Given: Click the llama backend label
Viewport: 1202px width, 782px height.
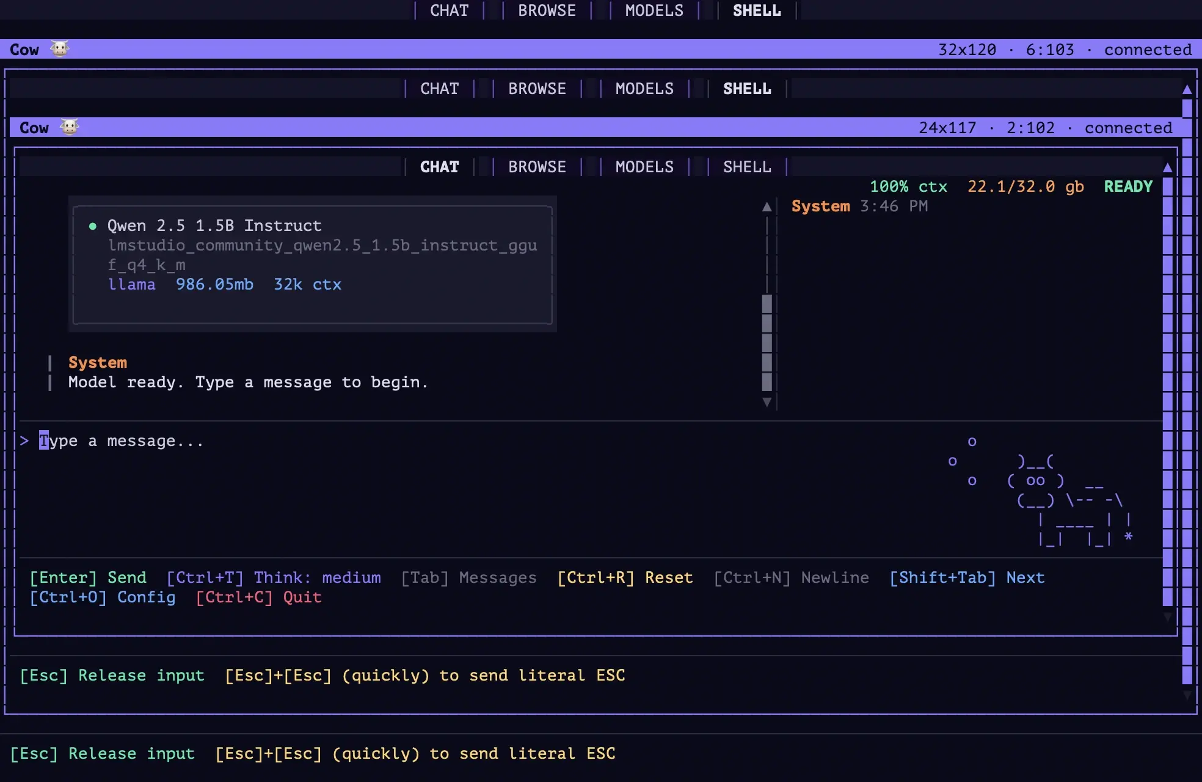Looking at the screenshot, I should 131,284.
